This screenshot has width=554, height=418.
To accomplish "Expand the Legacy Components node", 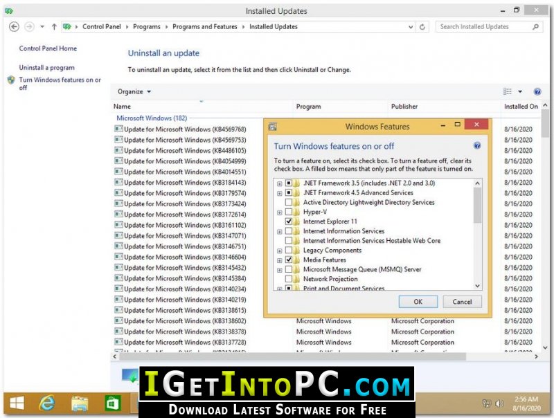I will tap(280, 251).
